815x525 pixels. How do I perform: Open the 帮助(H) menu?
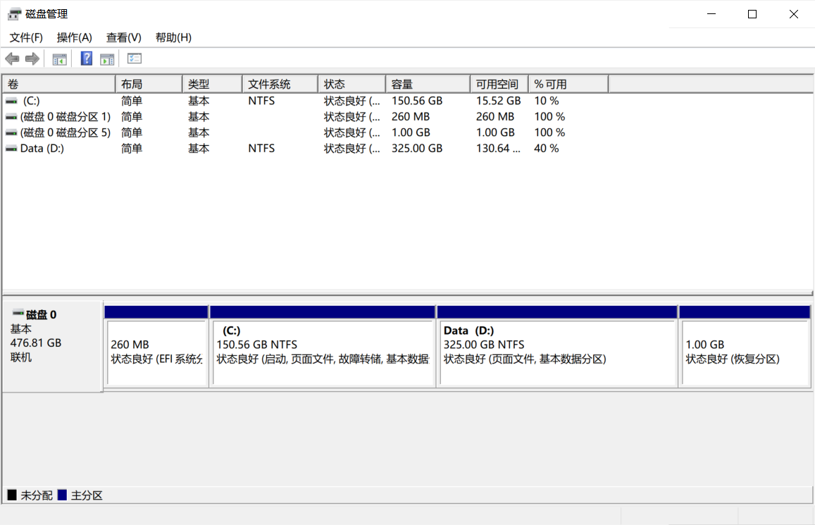click(173, 37)
